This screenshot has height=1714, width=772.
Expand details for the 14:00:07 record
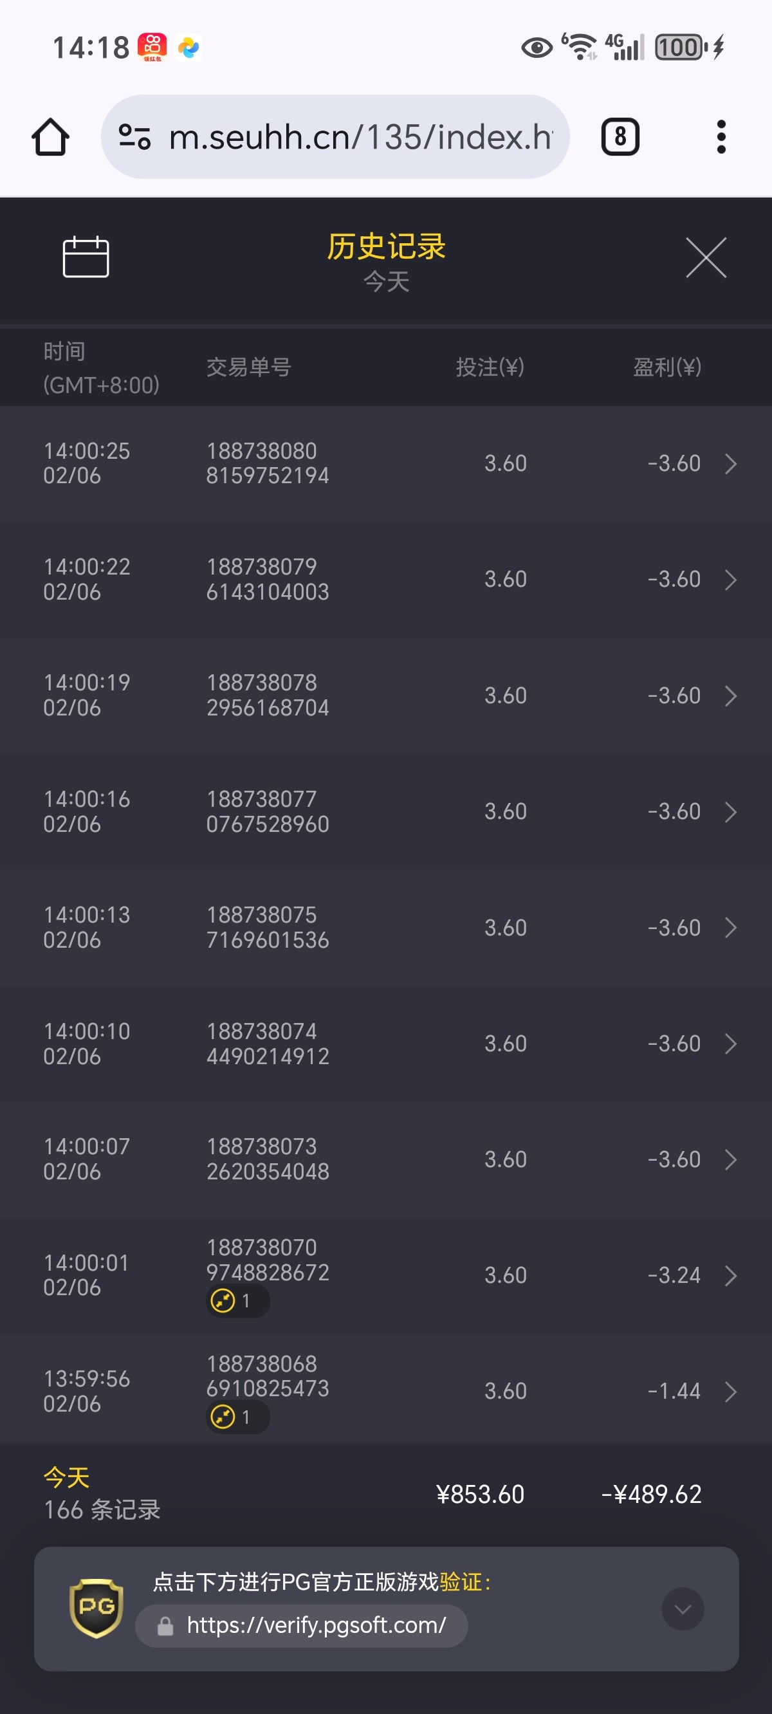731,1160
